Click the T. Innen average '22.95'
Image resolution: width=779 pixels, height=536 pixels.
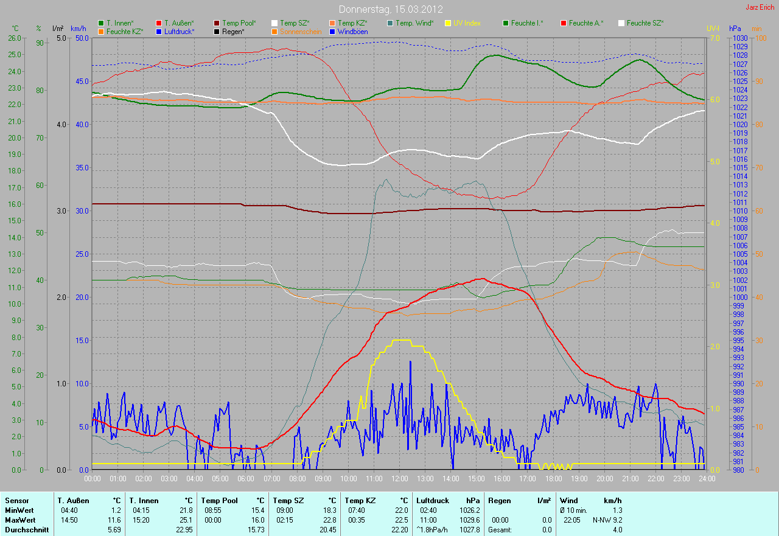pos(184,530)
